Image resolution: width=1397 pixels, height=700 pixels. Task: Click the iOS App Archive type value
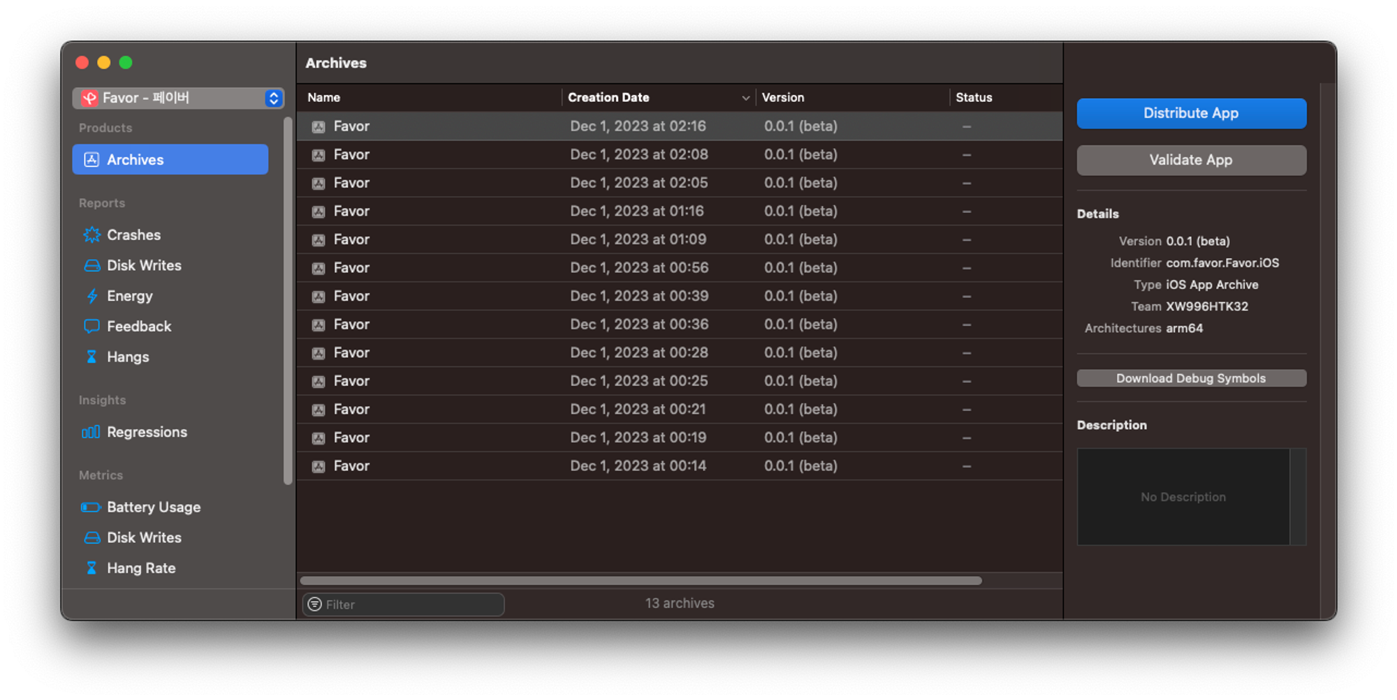click(x=1212, y=285)
